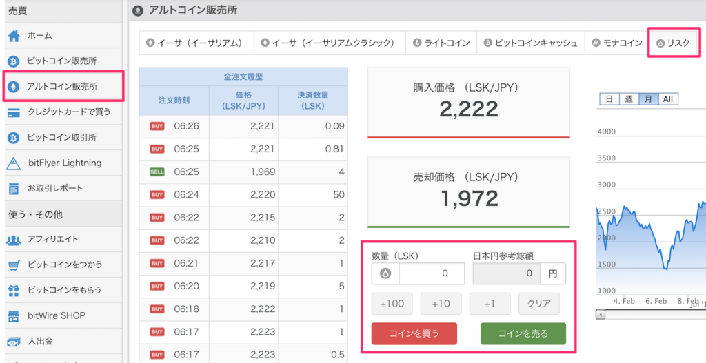Click the Bitcoin icon beside ビットコイン販売所
The width and height of the screenshot is (706, 363).
click(14, 61)
